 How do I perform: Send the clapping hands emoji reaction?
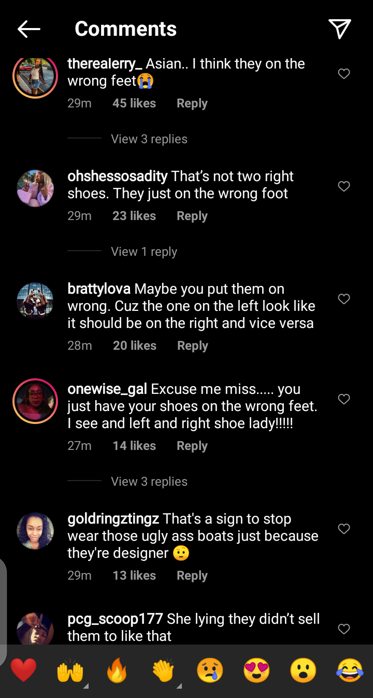(x=164, y=669)
